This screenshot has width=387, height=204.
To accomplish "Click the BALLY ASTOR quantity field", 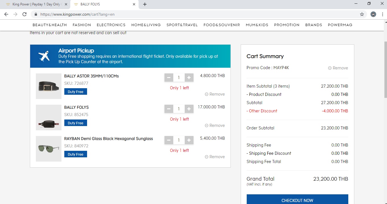I will [179, 77].
